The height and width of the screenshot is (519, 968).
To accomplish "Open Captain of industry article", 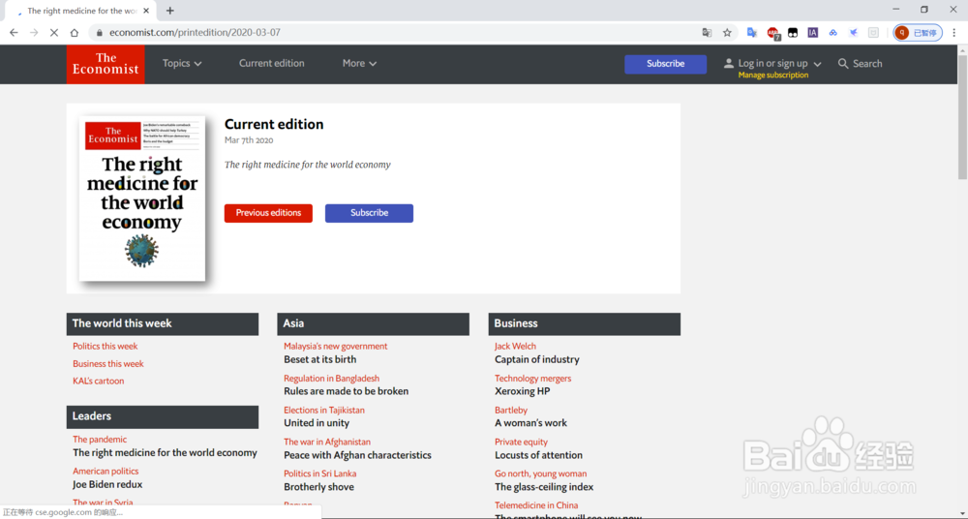I will click(536, 359).
